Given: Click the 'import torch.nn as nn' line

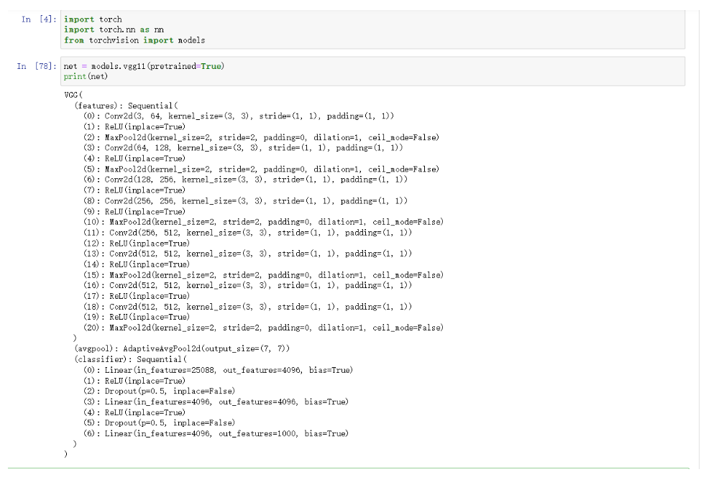Looking at the screenshot, I should tap(114, 29).
